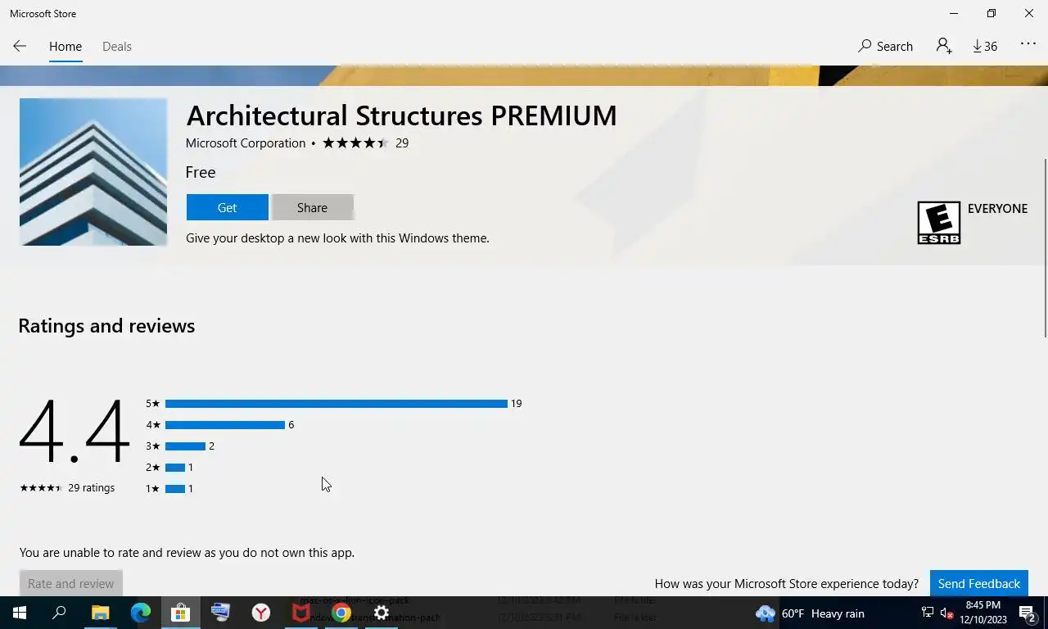Select the 3-star rating bar
Image resolution: width=1048 pixels, height=629 pixels.
185,446
